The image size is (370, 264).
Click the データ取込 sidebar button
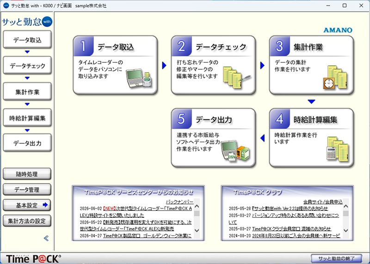[27, 40]
